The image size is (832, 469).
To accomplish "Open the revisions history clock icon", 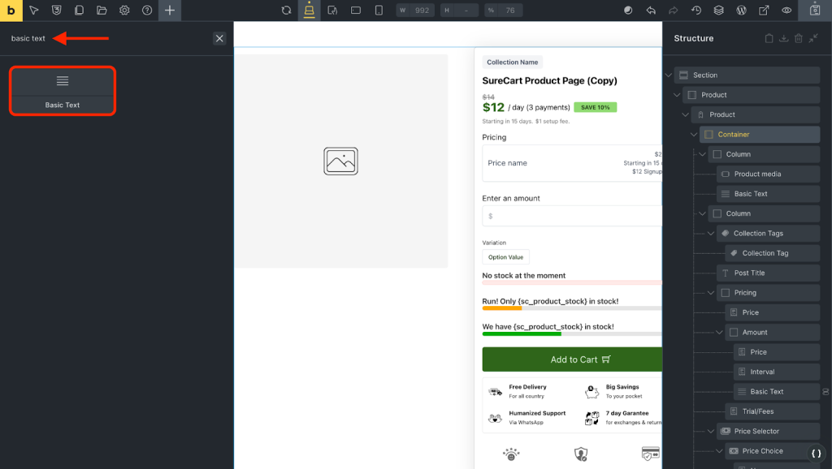I will tap(696, 11).
